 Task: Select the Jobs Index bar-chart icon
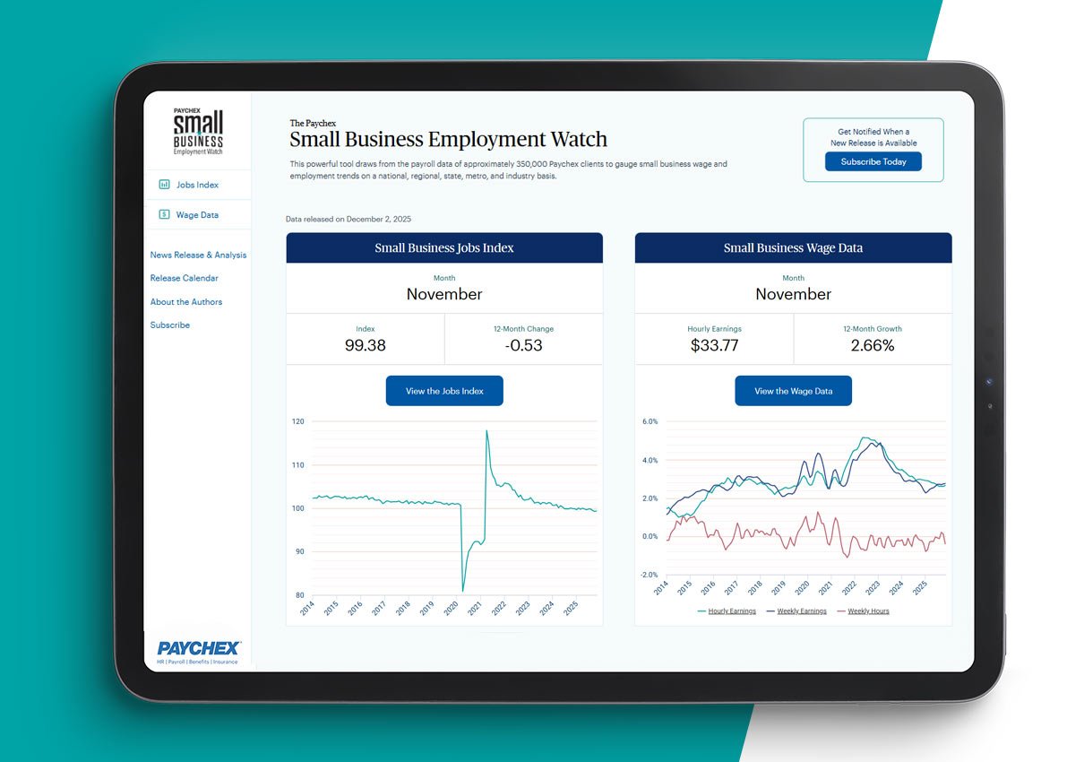click(164, 185)
